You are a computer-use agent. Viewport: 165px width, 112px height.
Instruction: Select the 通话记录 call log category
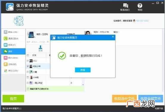[x=13, y=39]
